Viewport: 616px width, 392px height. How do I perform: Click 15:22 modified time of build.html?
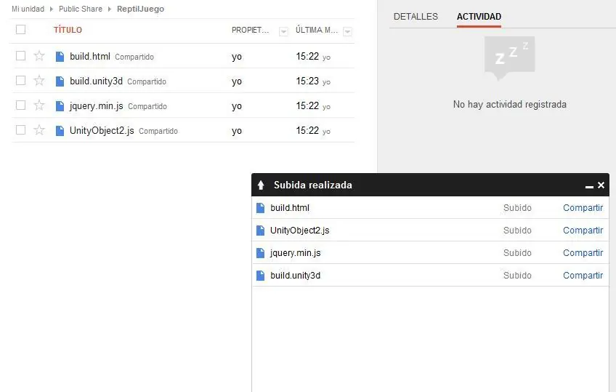(307, 57)
